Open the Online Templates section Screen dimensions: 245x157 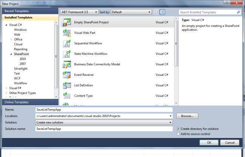pyautogui.click(x=30, y=102)
